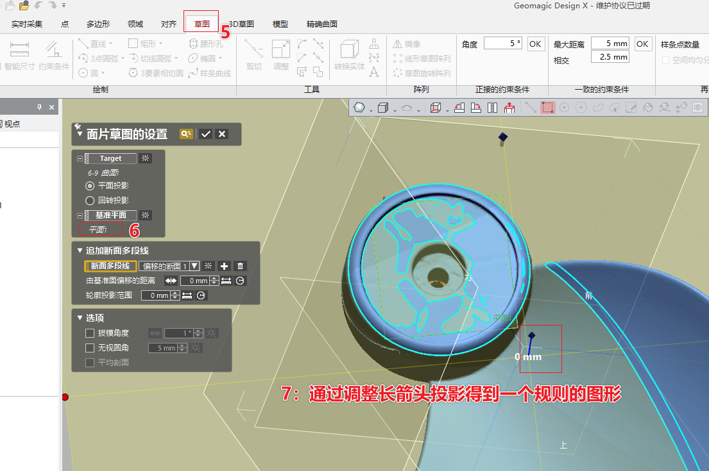The width and height of the screenshot is (709, 471).
Task: Click the 转换实体 convert entities tool
Action: pos(350,56)
